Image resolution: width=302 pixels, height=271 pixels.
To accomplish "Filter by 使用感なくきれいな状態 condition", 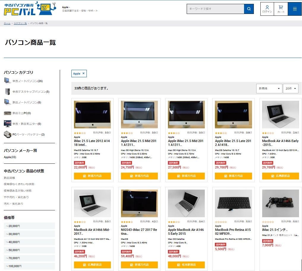I will coord(19,184).
